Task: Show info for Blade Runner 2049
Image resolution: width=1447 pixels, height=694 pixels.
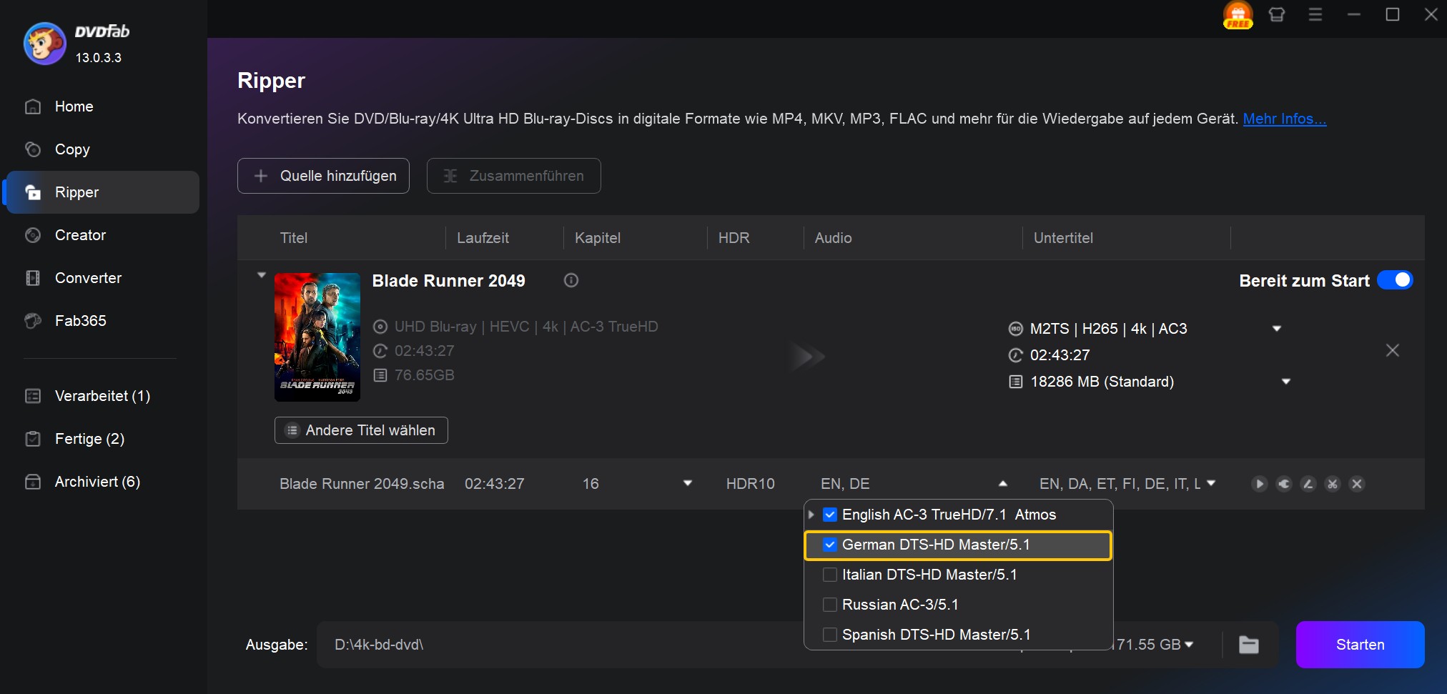Action: tap(571, 280)
